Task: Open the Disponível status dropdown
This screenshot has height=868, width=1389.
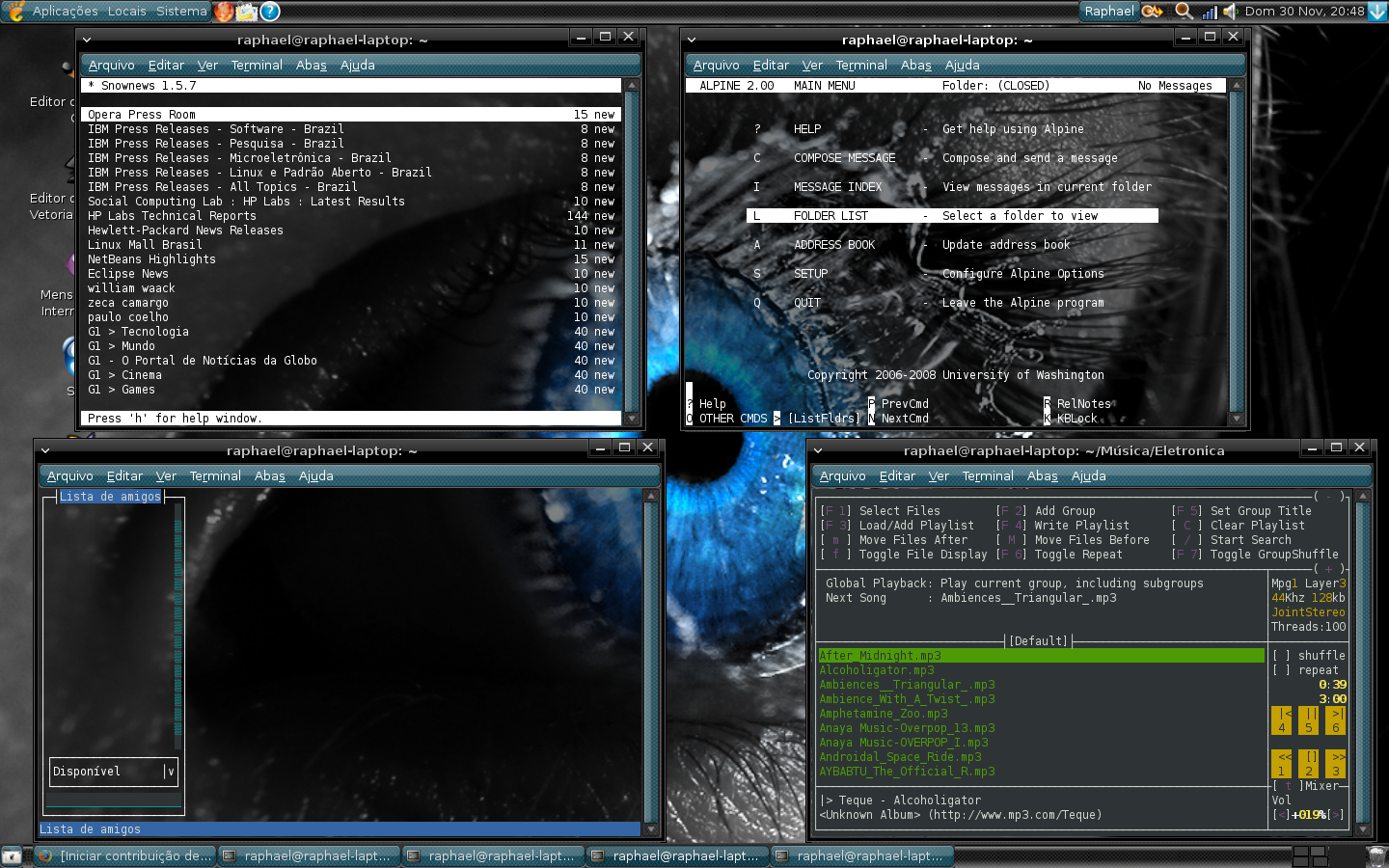Action: click(115, 772)
